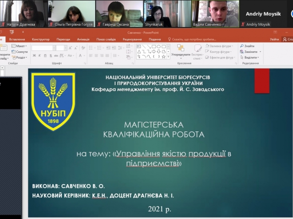Expand the Замінити dropdown arrow
Viewport: 293px width, 219px height.
[260, 52]
